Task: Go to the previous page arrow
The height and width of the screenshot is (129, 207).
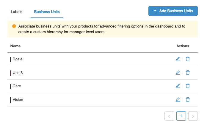Action: click(x=169, y=116)
